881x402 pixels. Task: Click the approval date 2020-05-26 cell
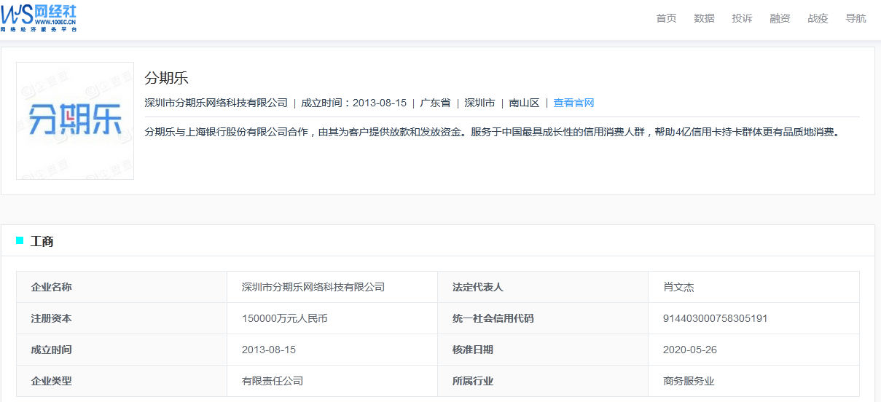point(689,350)
